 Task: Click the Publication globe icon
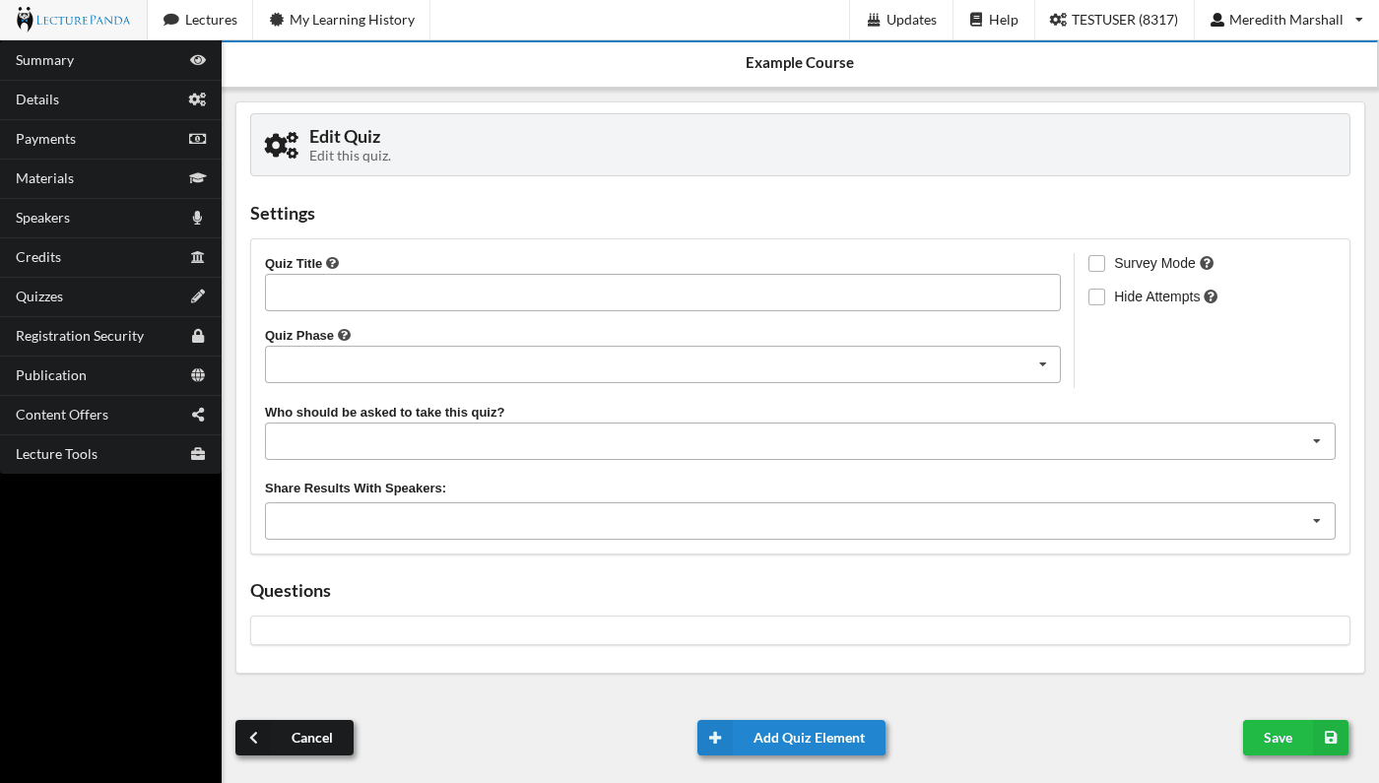(x=198, y=375)
